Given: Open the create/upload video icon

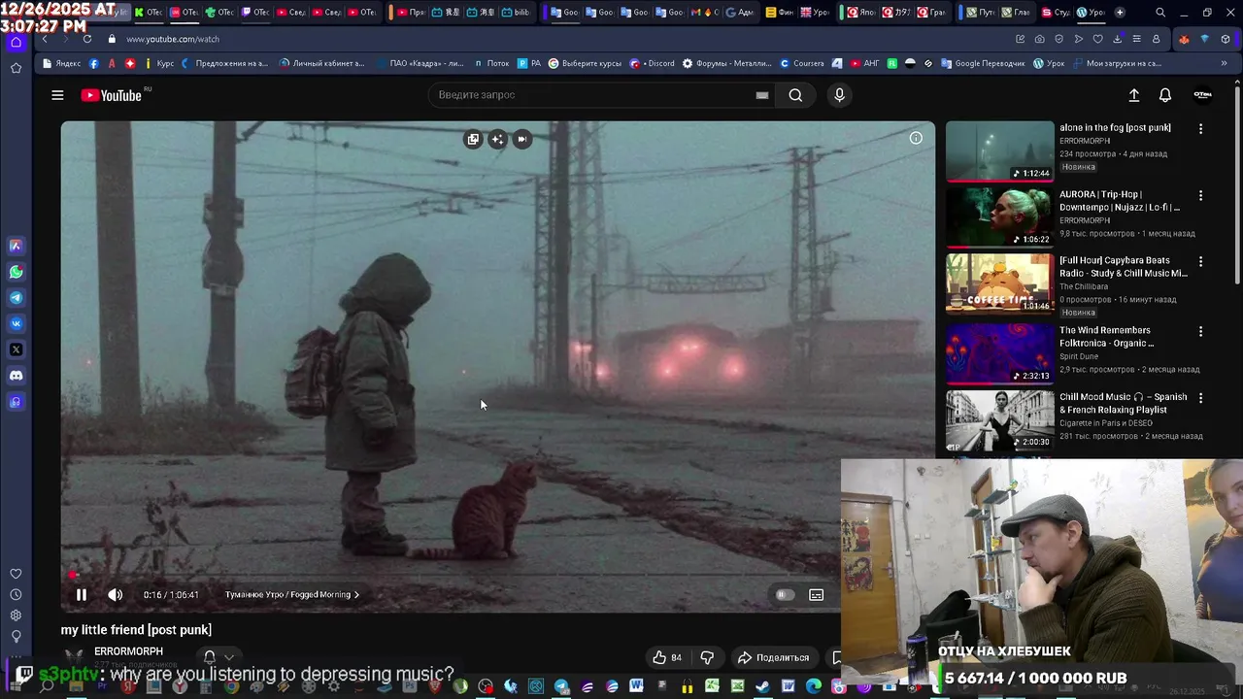Looking at the screenshot, I should click(1133, 95).
